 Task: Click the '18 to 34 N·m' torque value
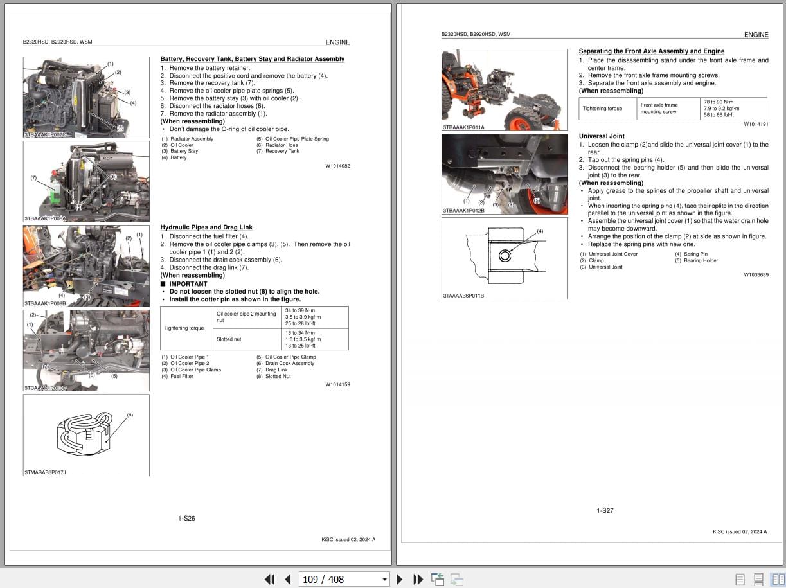pyautogui.click(x=300, y=333)
